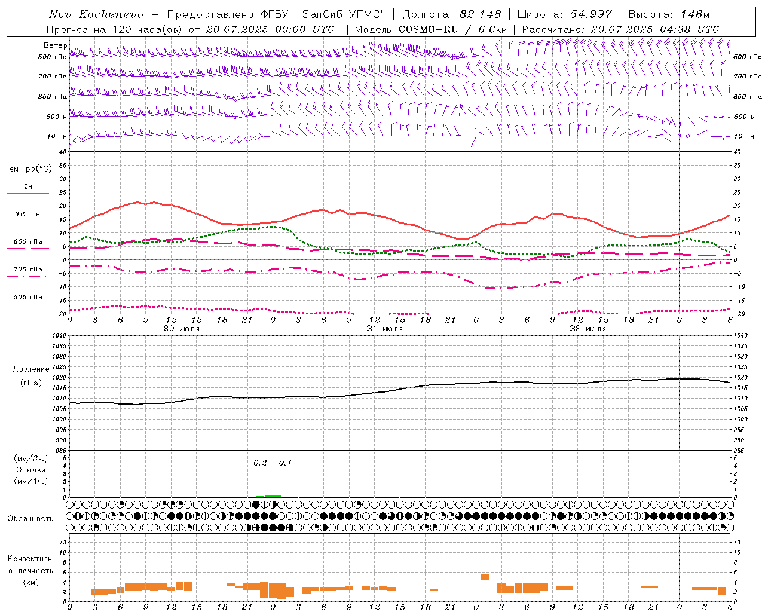Select "Прогноз на 120 часа(ов)" forecast text
This screenshot has width=765, height=612.
tap(115, 29)
